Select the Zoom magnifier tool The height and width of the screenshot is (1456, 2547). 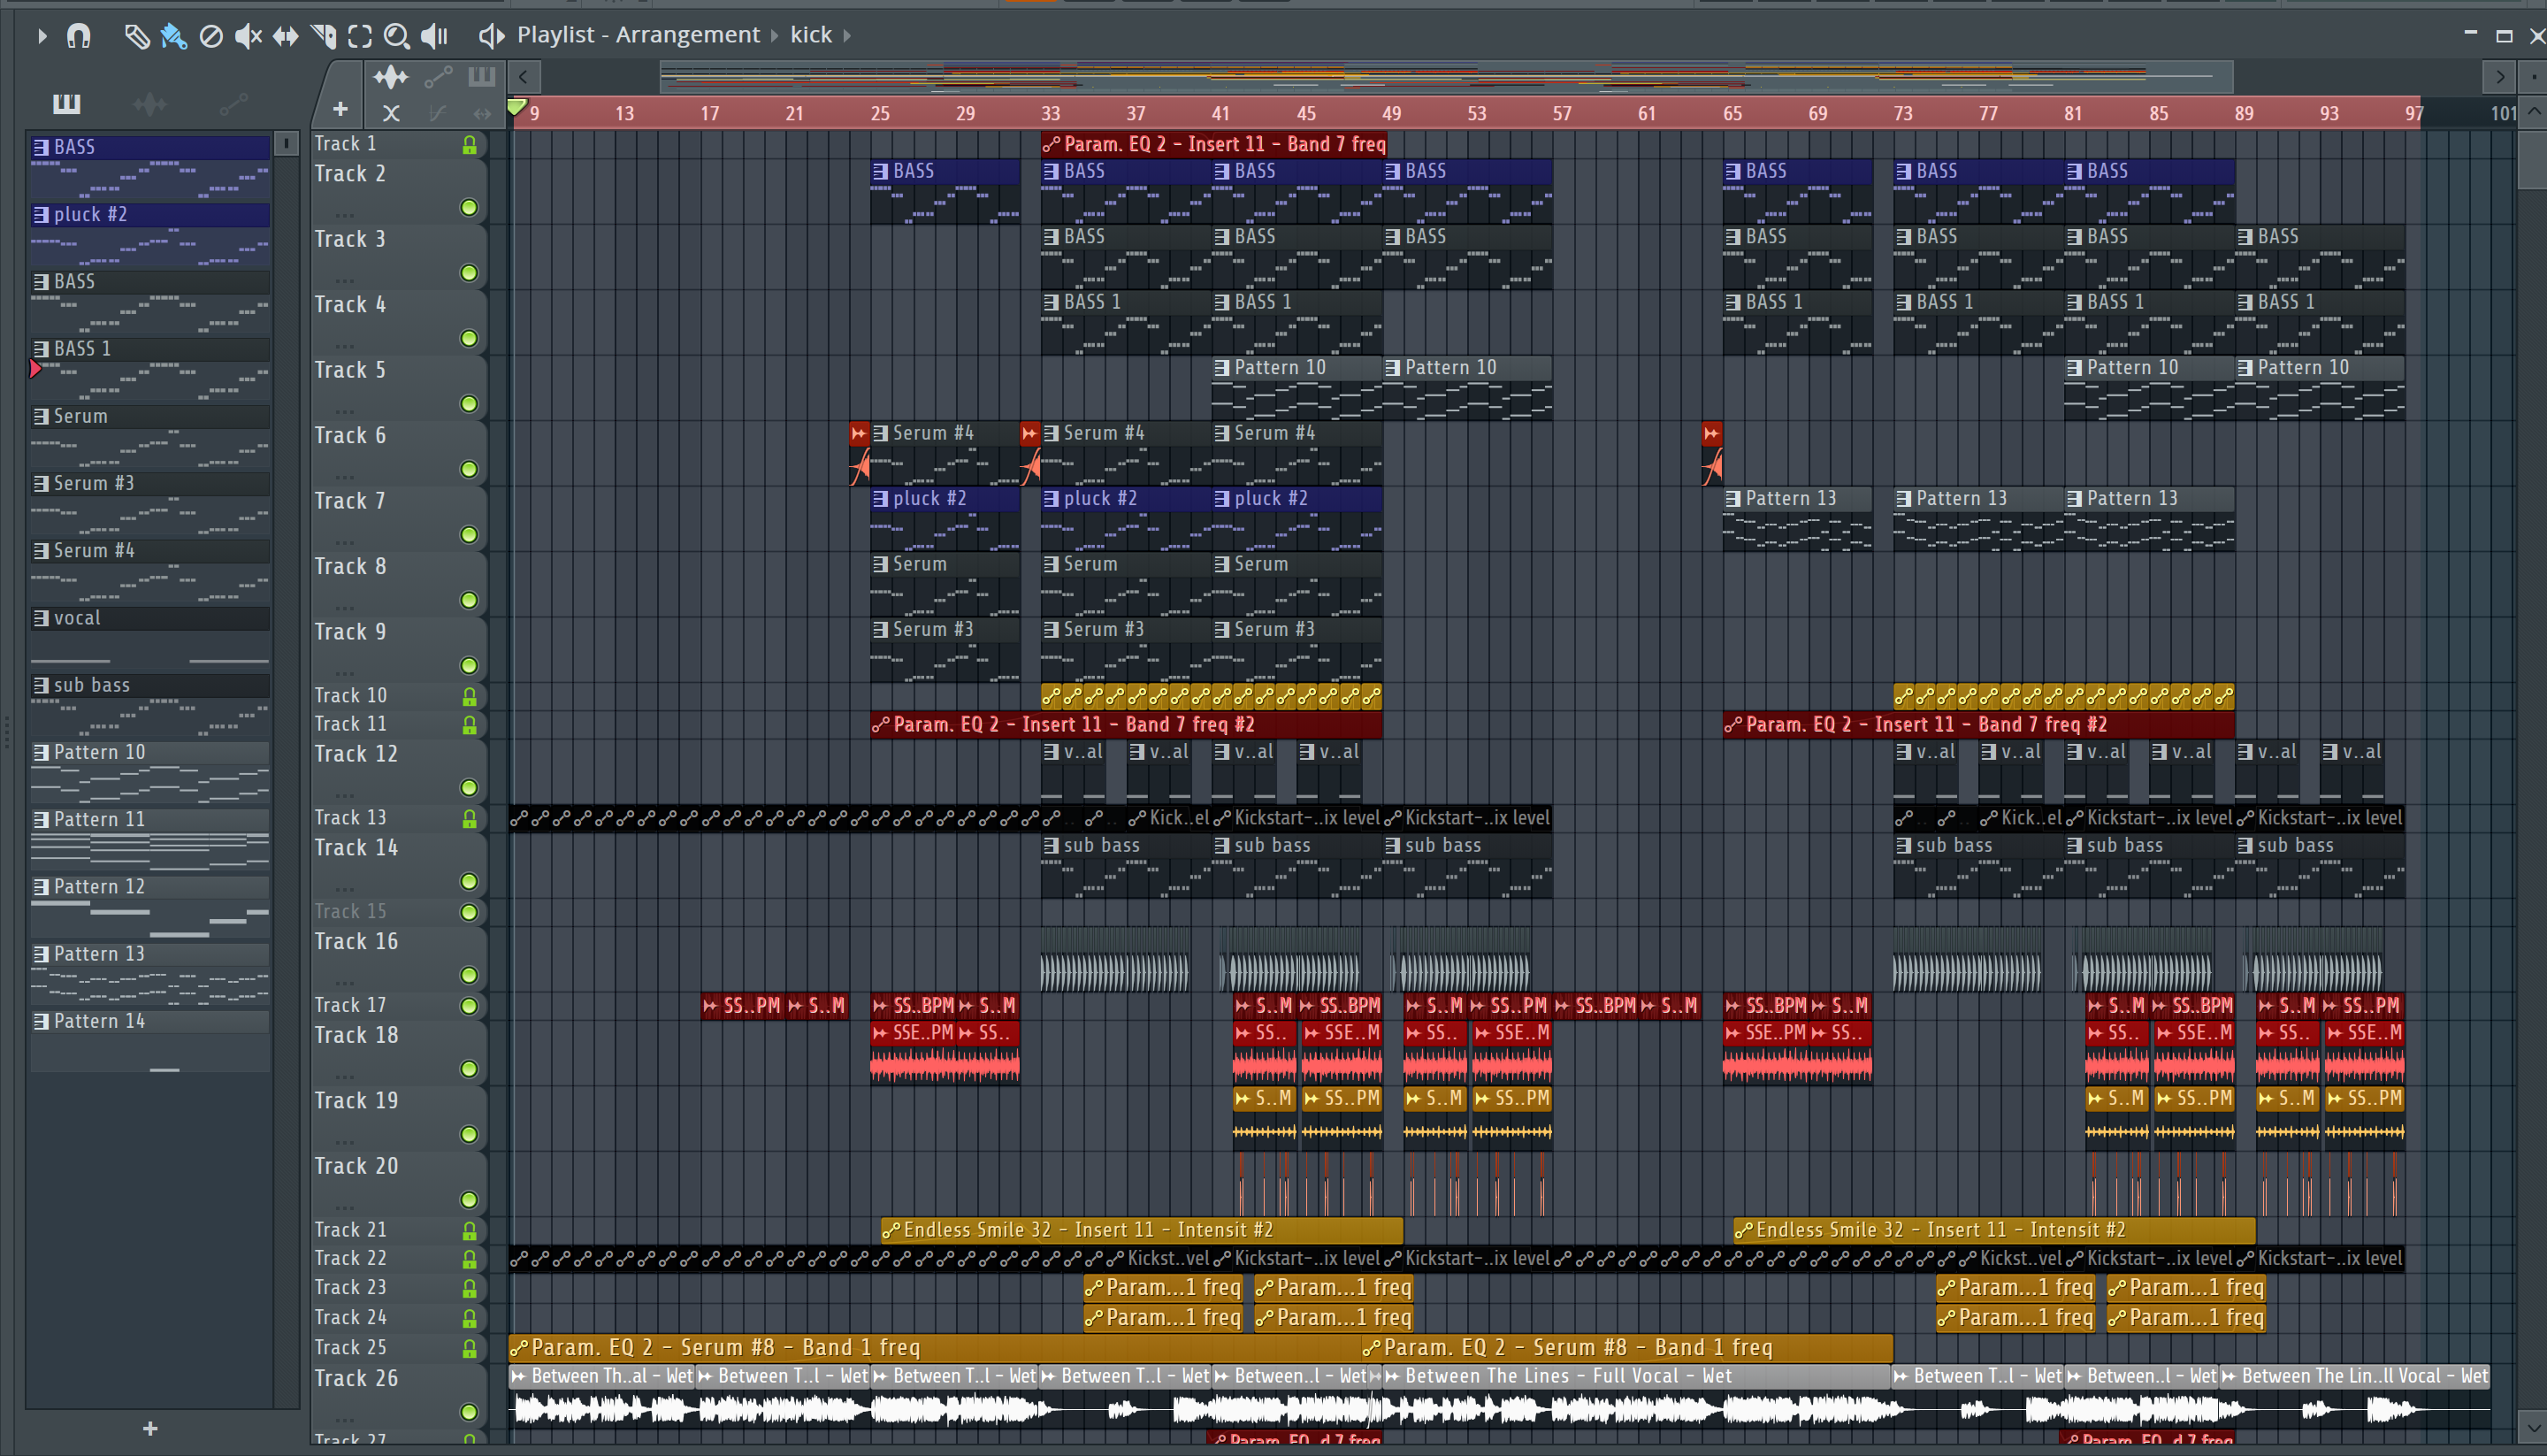coord(397,37)
